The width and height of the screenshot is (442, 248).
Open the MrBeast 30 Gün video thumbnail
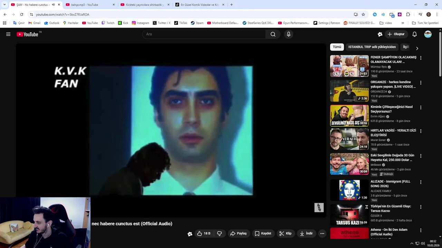pyautogui.click(x=349, y=164)
